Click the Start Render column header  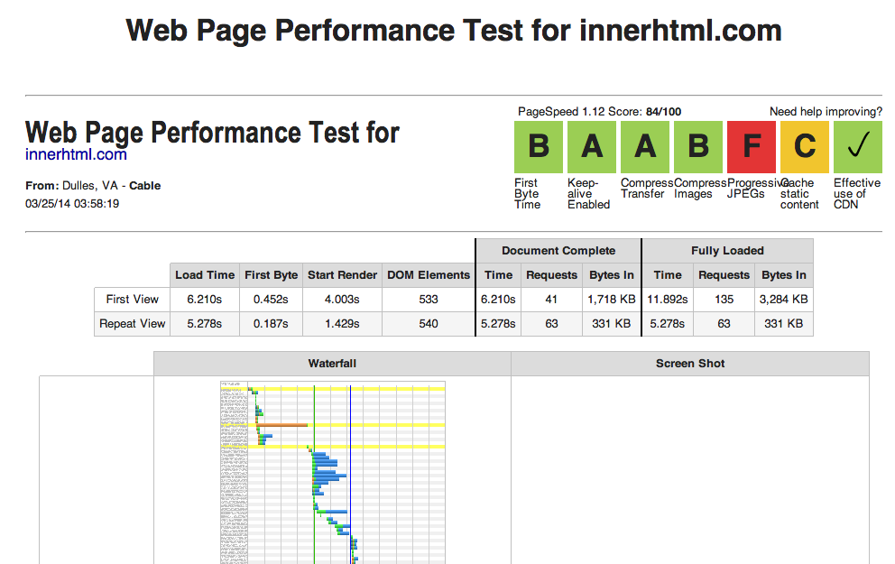pyautogui.click(x=343, y=274)
